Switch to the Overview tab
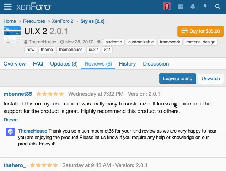This screenshot has height=171, width=226. 15,64
